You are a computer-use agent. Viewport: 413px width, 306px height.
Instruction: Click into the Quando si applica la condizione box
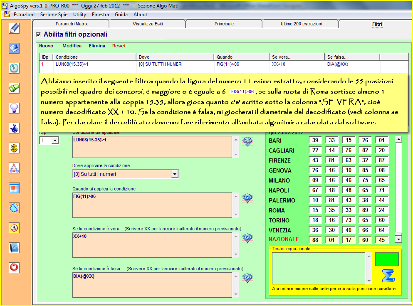point(152,205)
